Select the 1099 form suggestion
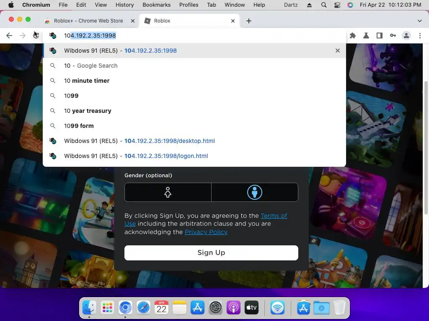Viewport: 429px width, 321px height. [194, 126]
